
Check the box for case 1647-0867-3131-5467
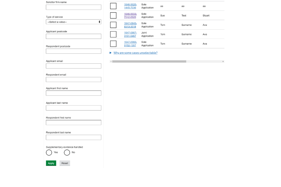(113, 34)
